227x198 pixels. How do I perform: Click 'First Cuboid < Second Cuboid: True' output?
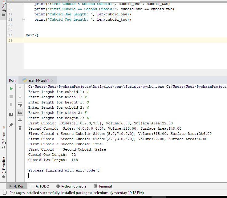point(65,144)
